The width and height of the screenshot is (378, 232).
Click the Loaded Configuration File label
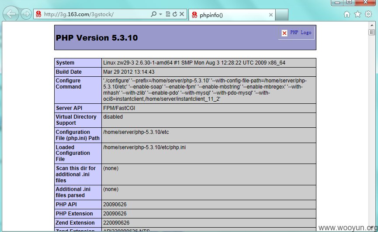pos(73,153)
